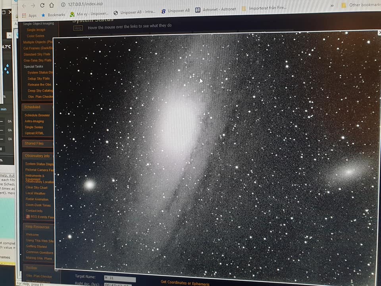The width and height of the screenshot is (381, 286).
Task: Open the Help Resources sidebar section
Action: [37, 227]
